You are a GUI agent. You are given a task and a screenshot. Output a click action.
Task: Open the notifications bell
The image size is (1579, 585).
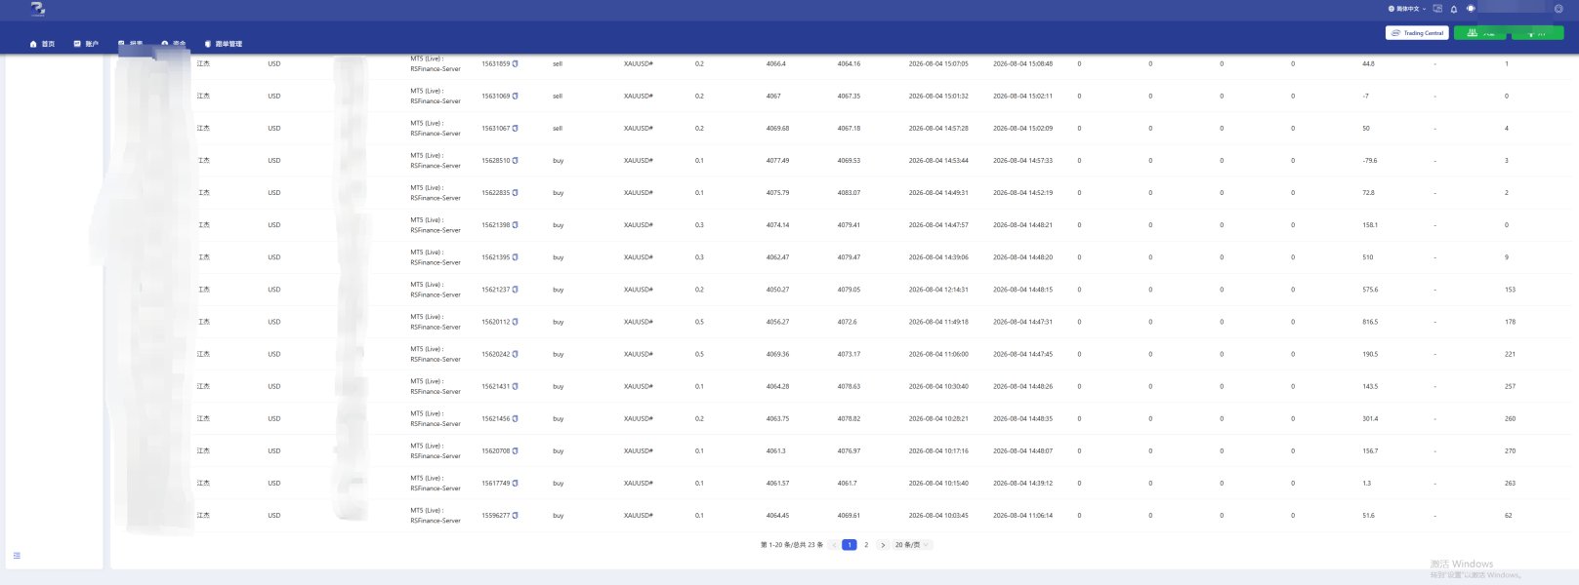1454,9
